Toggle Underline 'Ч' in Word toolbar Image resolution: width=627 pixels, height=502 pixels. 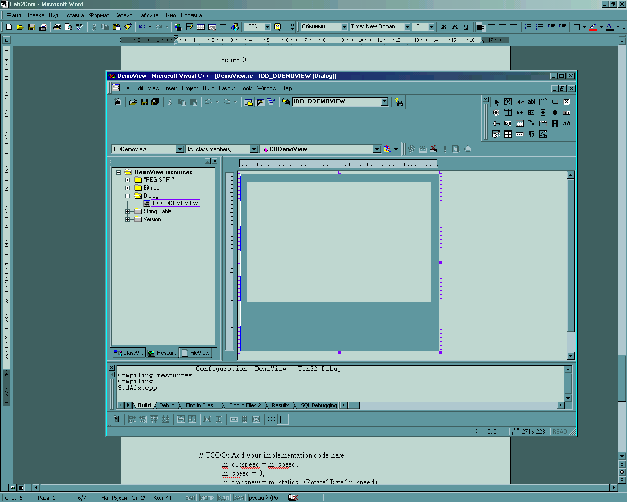466,27
